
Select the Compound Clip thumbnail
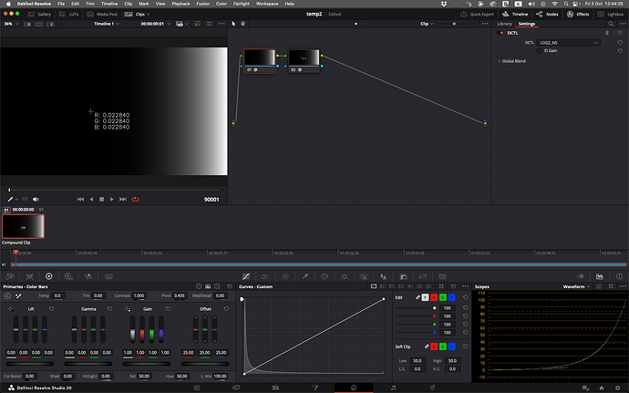[x=23, y=227]
